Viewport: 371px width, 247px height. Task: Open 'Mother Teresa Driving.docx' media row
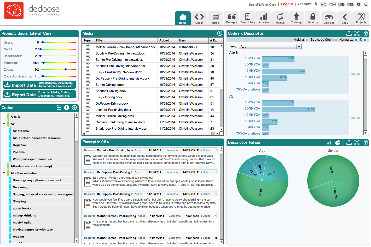(151, 116)
